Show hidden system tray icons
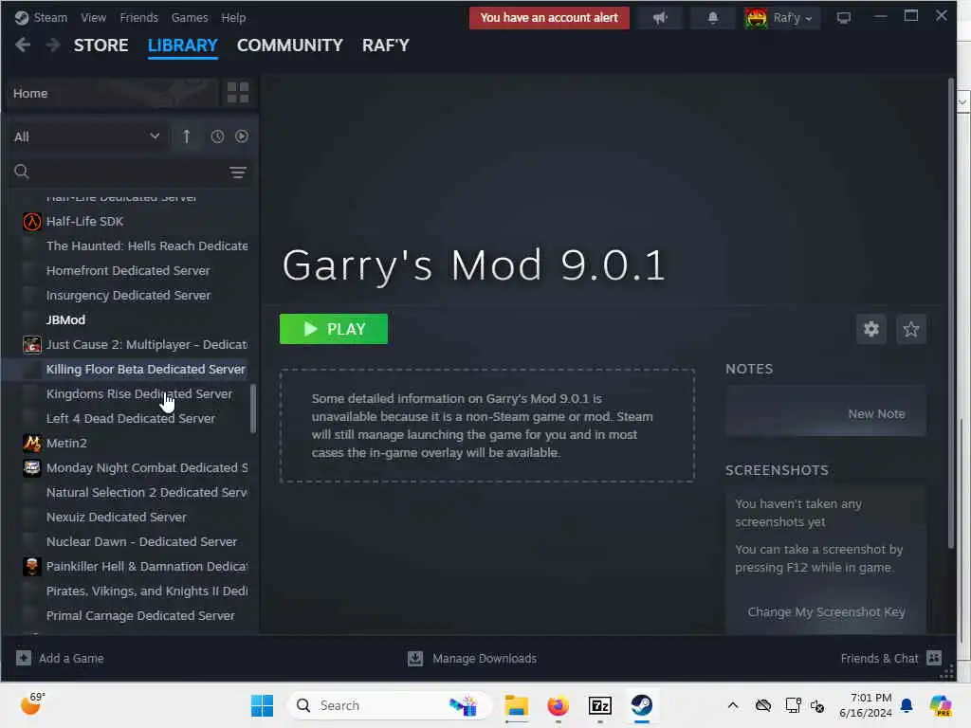The image size is (971, 728). pos(733,705)
